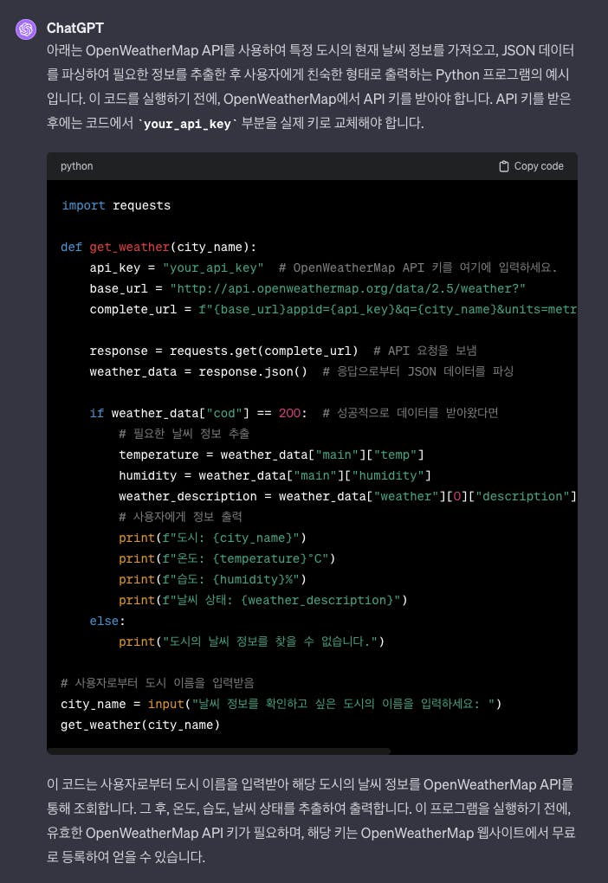Click the '# 응답으로부터 JSON 데이터를 파싱' comment
608x883 pixels.
click(417, 371)
